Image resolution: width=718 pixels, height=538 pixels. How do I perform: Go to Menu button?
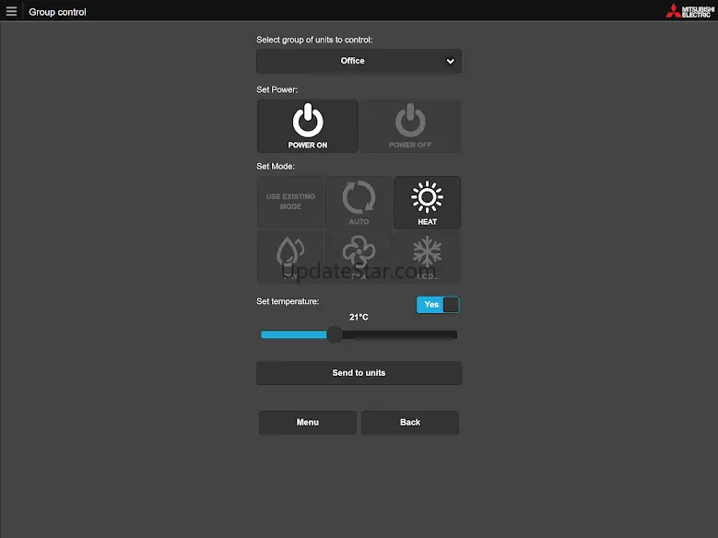click(308, 422)
